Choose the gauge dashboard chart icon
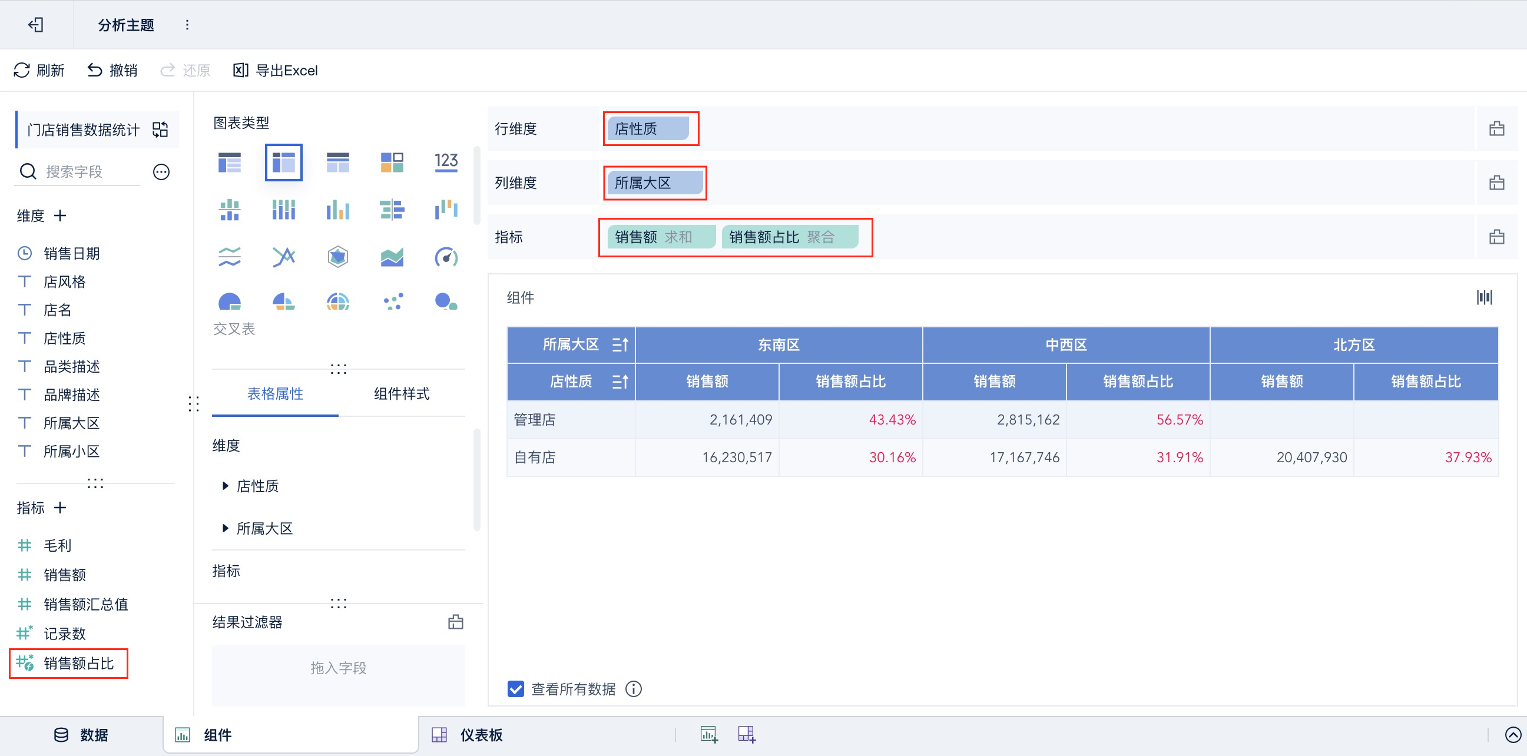The height and width of the screenshot is (756, 1527). point(446,257)
